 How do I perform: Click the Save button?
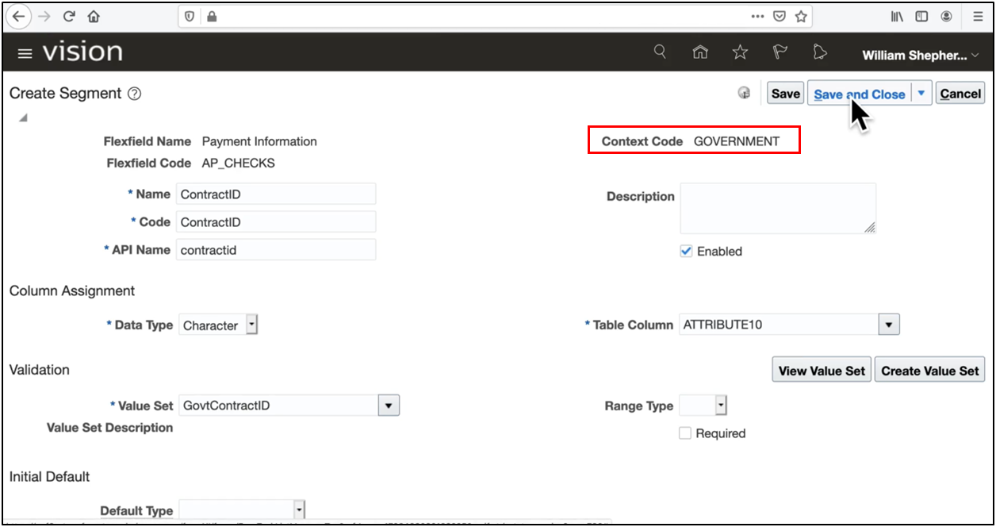[785, 94]
